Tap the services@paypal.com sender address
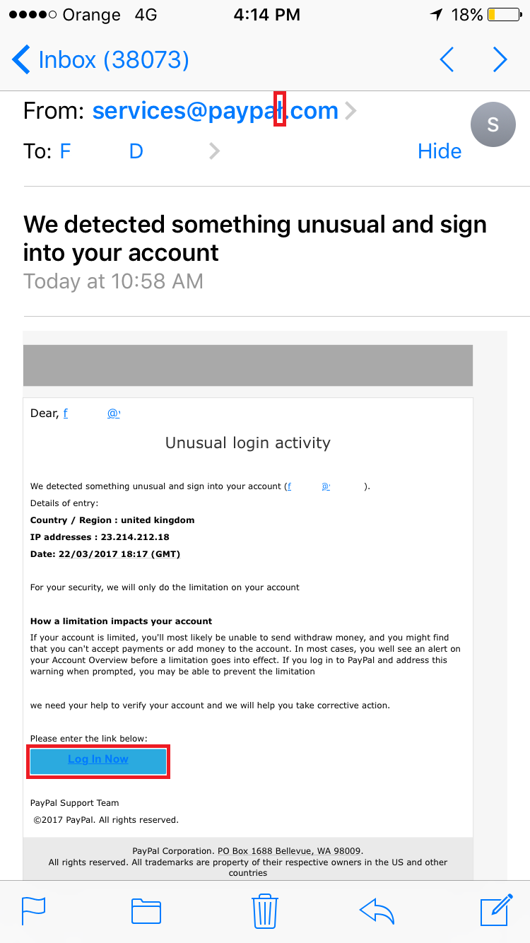This screenshot has width=530, height=943. coord(215,111)
